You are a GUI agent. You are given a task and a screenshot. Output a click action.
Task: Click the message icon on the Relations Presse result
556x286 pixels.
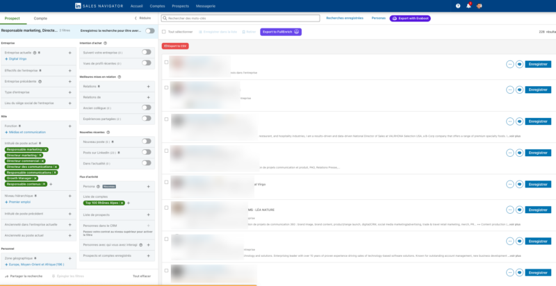[x=519, y=153]
